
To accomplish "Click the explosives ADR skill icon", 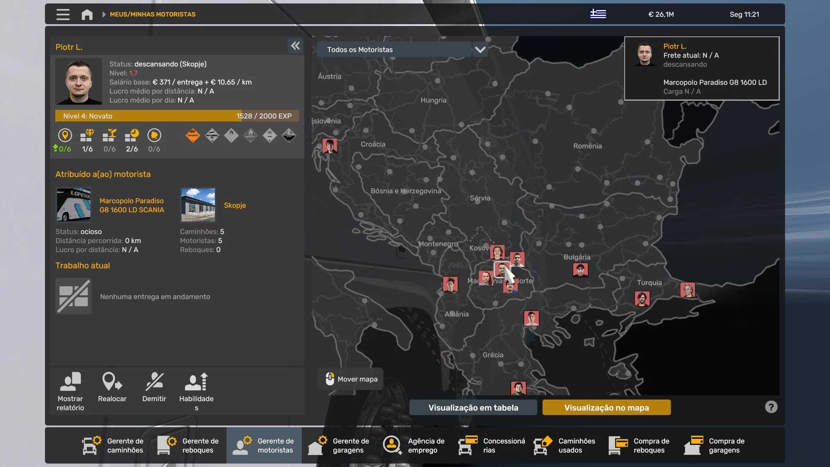I will point(193,135).
